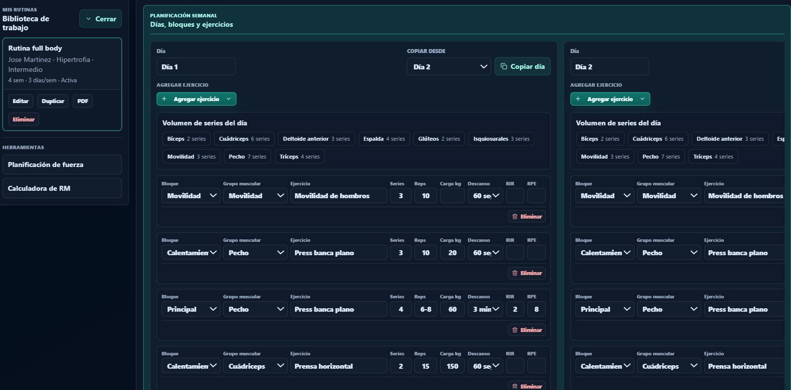Export routine with the PDF button
The height and width of the screenshot is (390, 791).
click(83, 101)
